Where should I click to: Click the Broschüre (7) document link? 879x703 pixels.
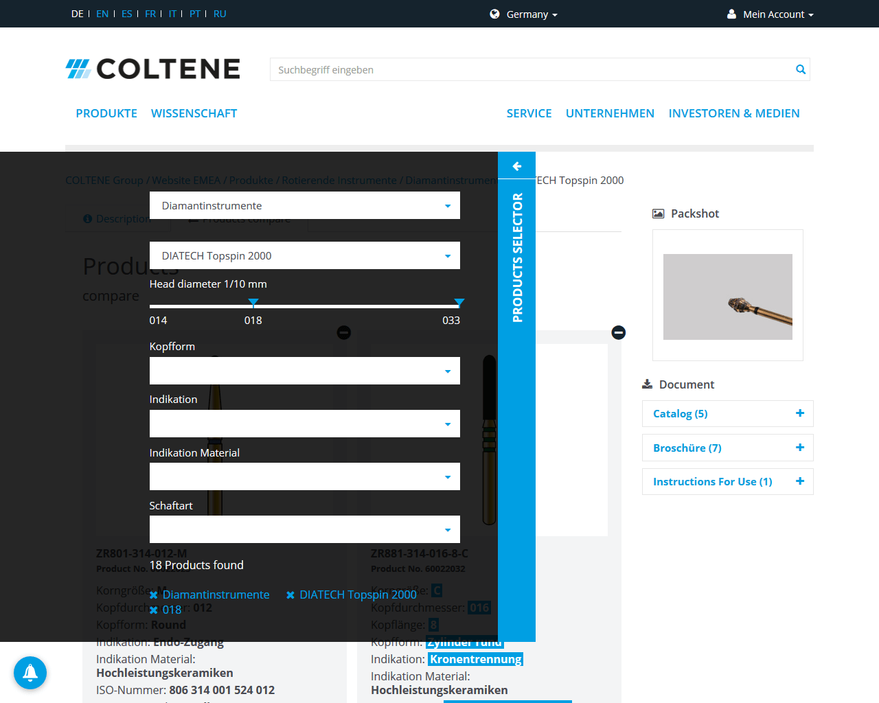pyautogui.click(x=687, y=448)
